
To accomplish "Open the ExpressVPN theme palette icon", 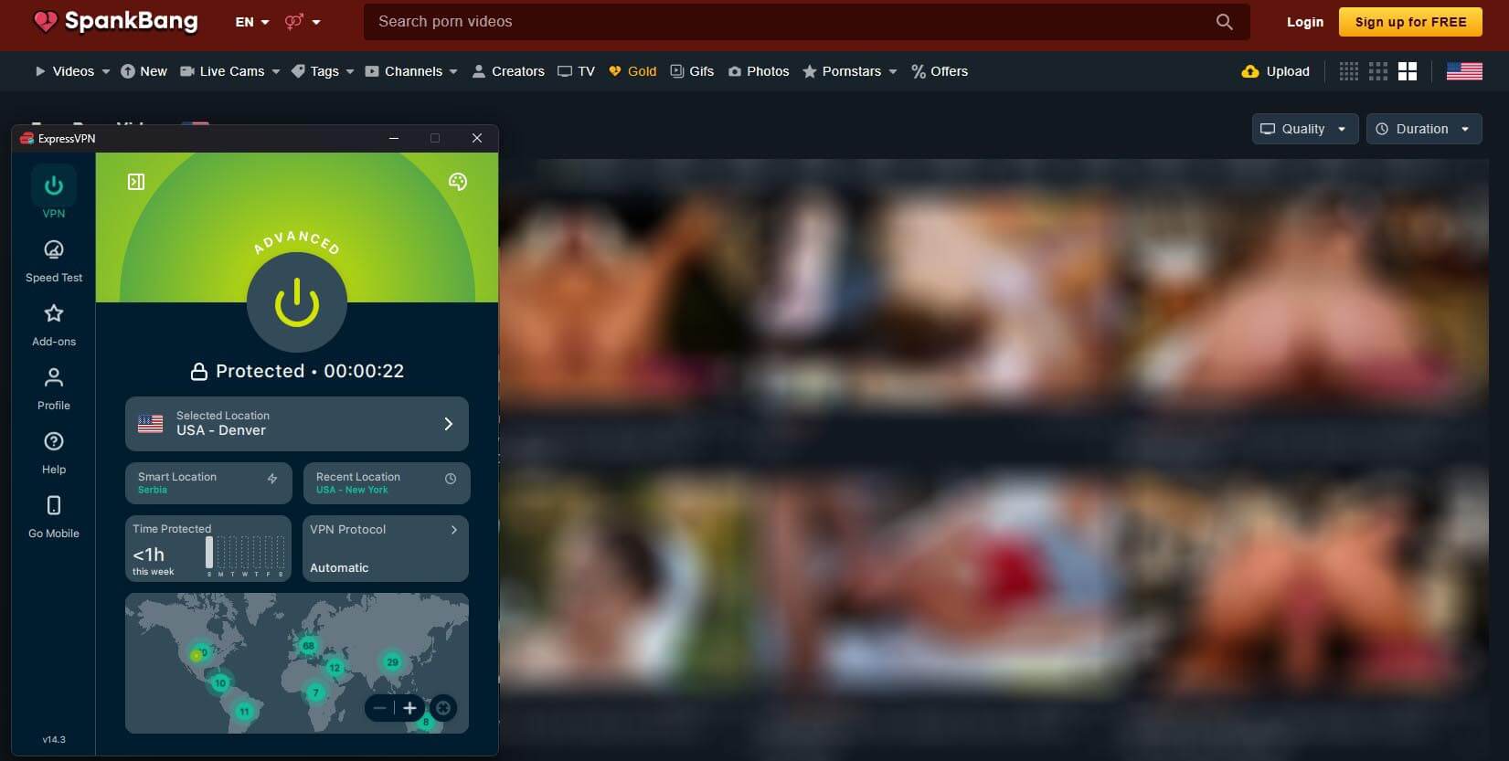I will tap(458, 182).
